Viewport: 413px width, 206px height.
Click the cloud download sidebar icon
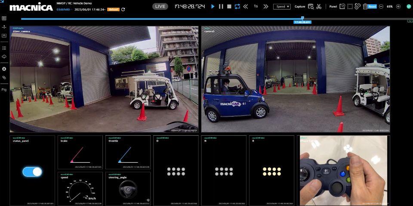pos(4,57)
